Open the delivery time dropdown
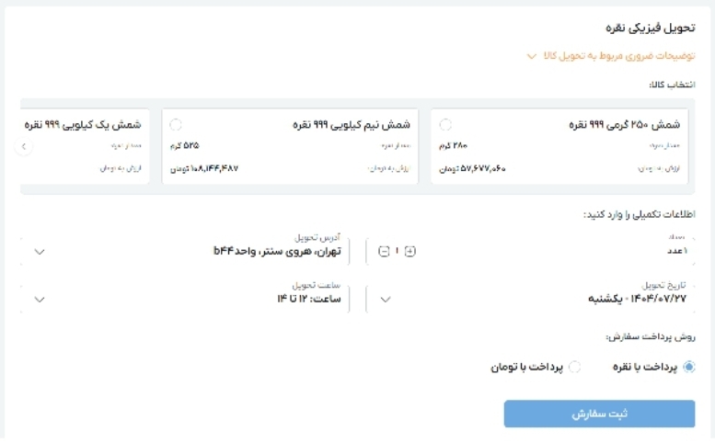 tap(39, 299)
